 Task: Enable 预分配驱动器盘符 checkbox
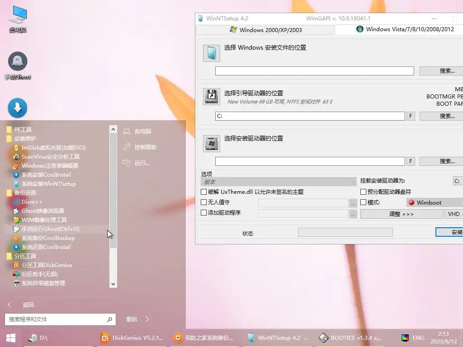click(x=363, y=192)
